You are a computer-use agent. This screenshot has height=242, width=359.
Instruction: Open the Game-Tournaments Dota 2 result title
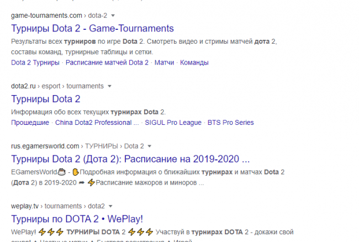coord(92,28)
